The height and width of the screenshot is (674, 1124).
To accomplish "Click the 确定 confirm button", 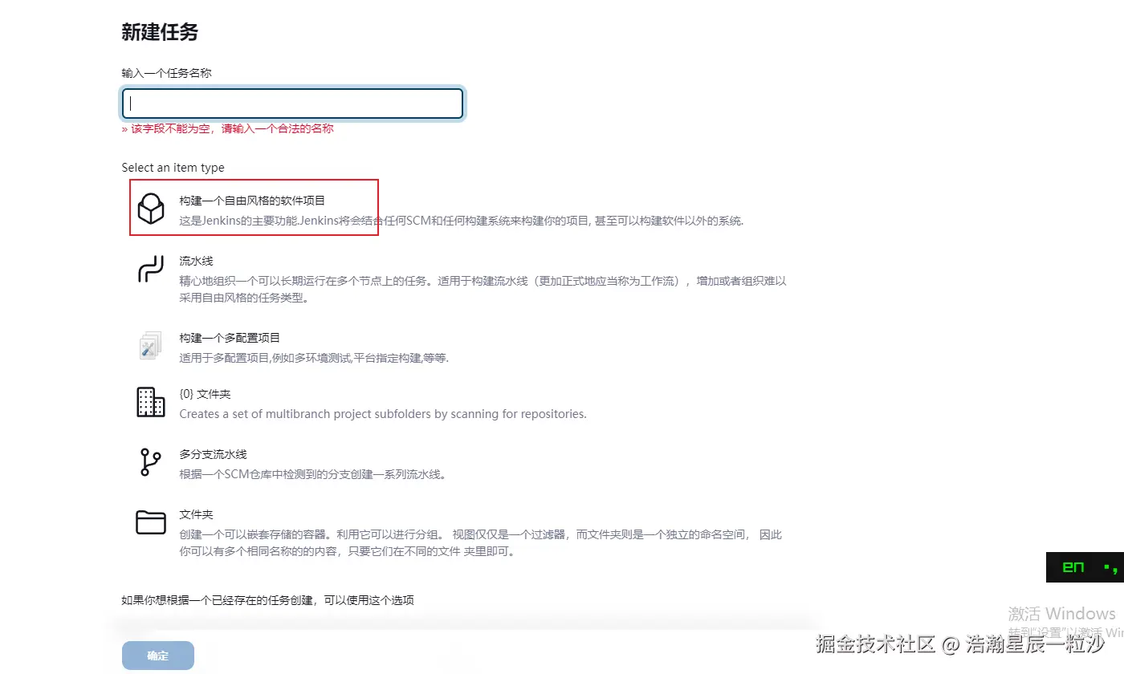I will 158,656.
